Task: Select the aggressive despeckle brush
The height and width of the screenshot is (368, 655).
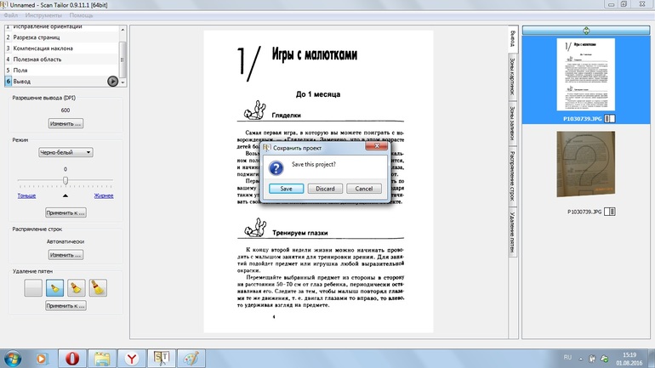Action: (97, 287)
